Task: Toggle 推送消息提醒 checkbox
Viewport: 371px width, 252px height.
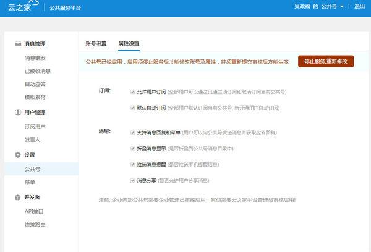Action: (x=132, y=164)
